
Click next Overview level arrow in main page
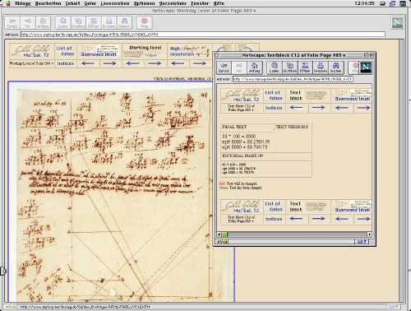[109, 63]
